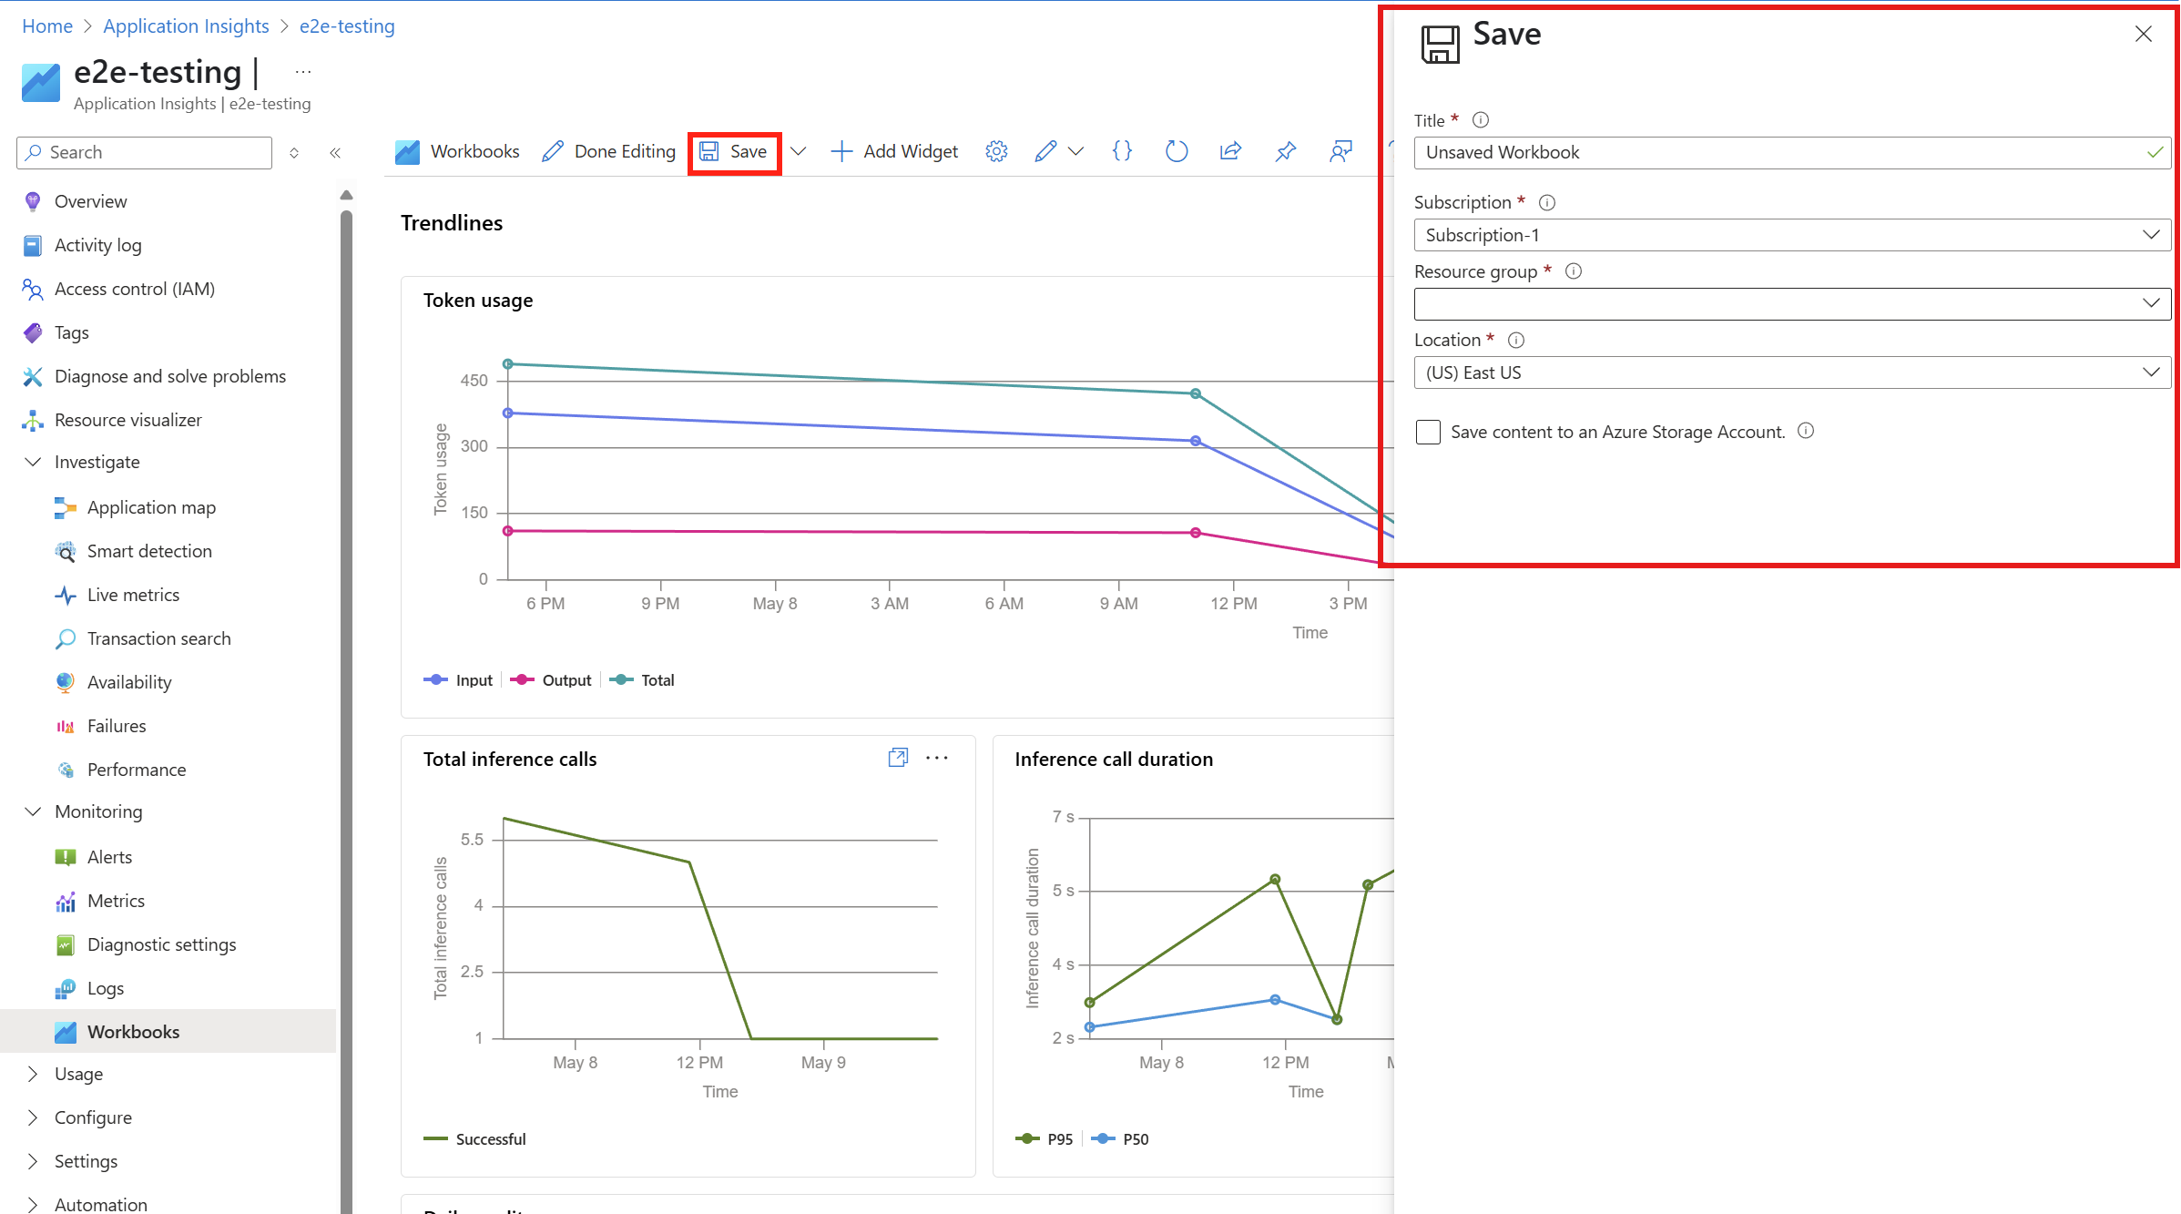The height and width of the screenshot is (1214, 2181).
Task: Open Transaction search in sidebar
Action: coord(158,638)
